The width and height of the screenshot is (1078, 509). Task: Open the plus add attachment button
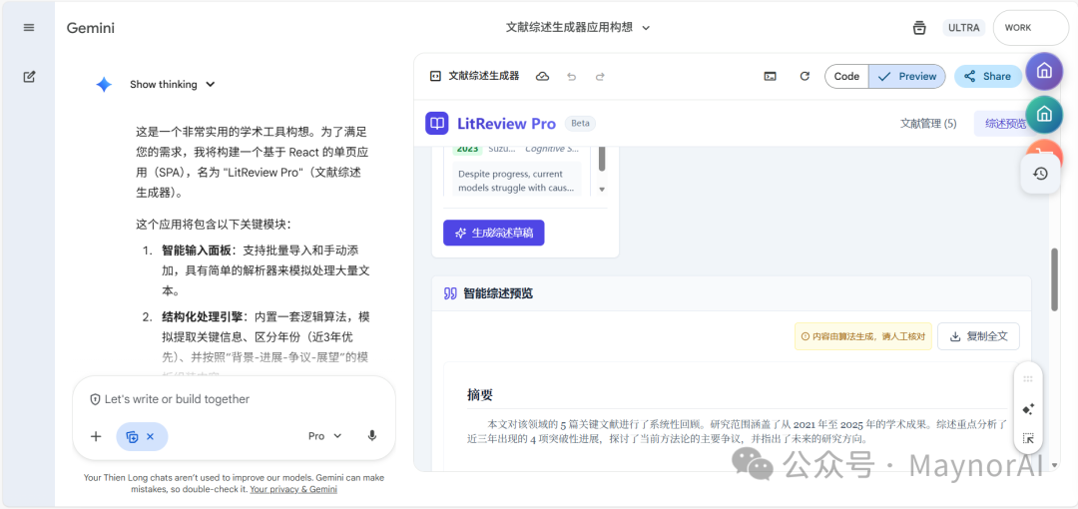[x=96, y=436]
